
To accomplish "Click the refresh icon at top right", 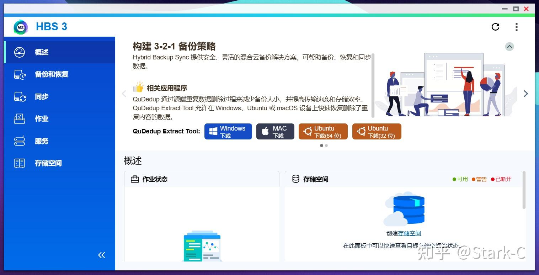I will [495, 27].
